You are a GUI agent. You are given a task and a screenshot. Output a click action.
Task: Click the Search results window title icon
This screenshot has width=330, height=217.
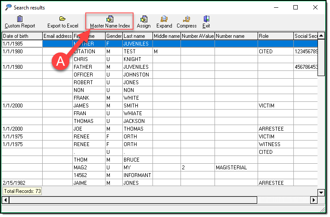pos(8,7)
